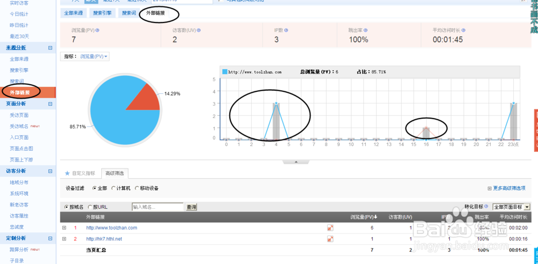The height and width of the screenshot is (264, 538).
Task: Open 受访页面 in sidebar
Action: pos(19,115)
